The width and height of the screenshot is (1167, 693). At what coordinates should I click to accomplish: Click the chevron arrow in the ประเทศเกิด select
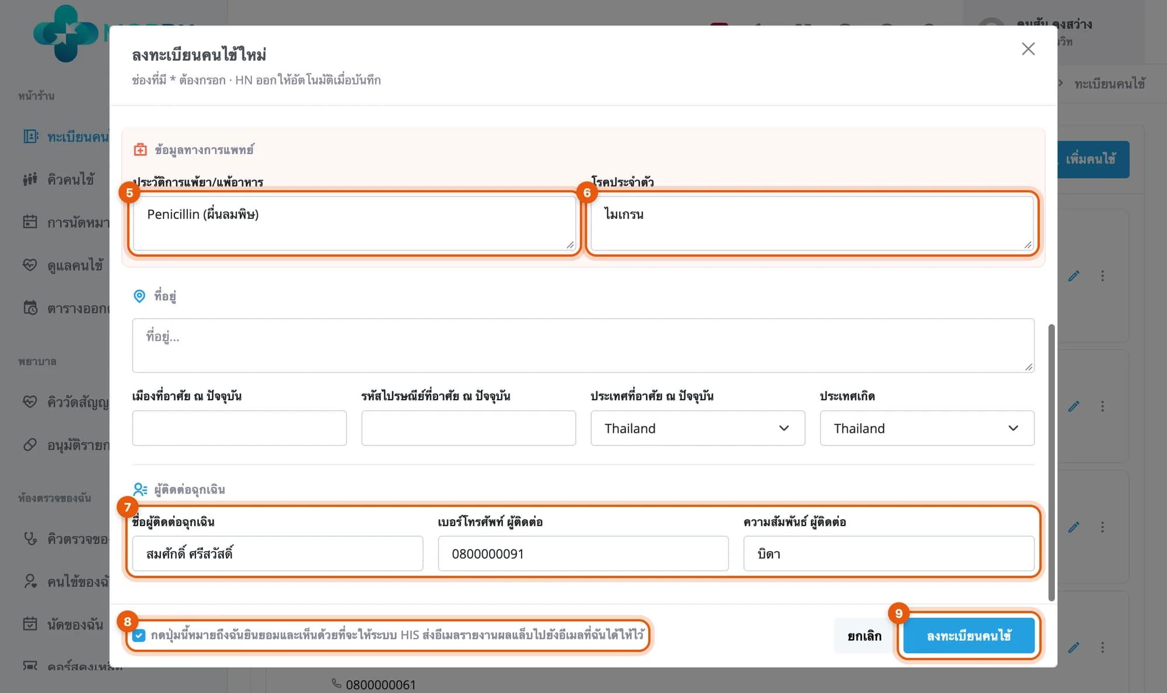click(x=1013, y=428)
